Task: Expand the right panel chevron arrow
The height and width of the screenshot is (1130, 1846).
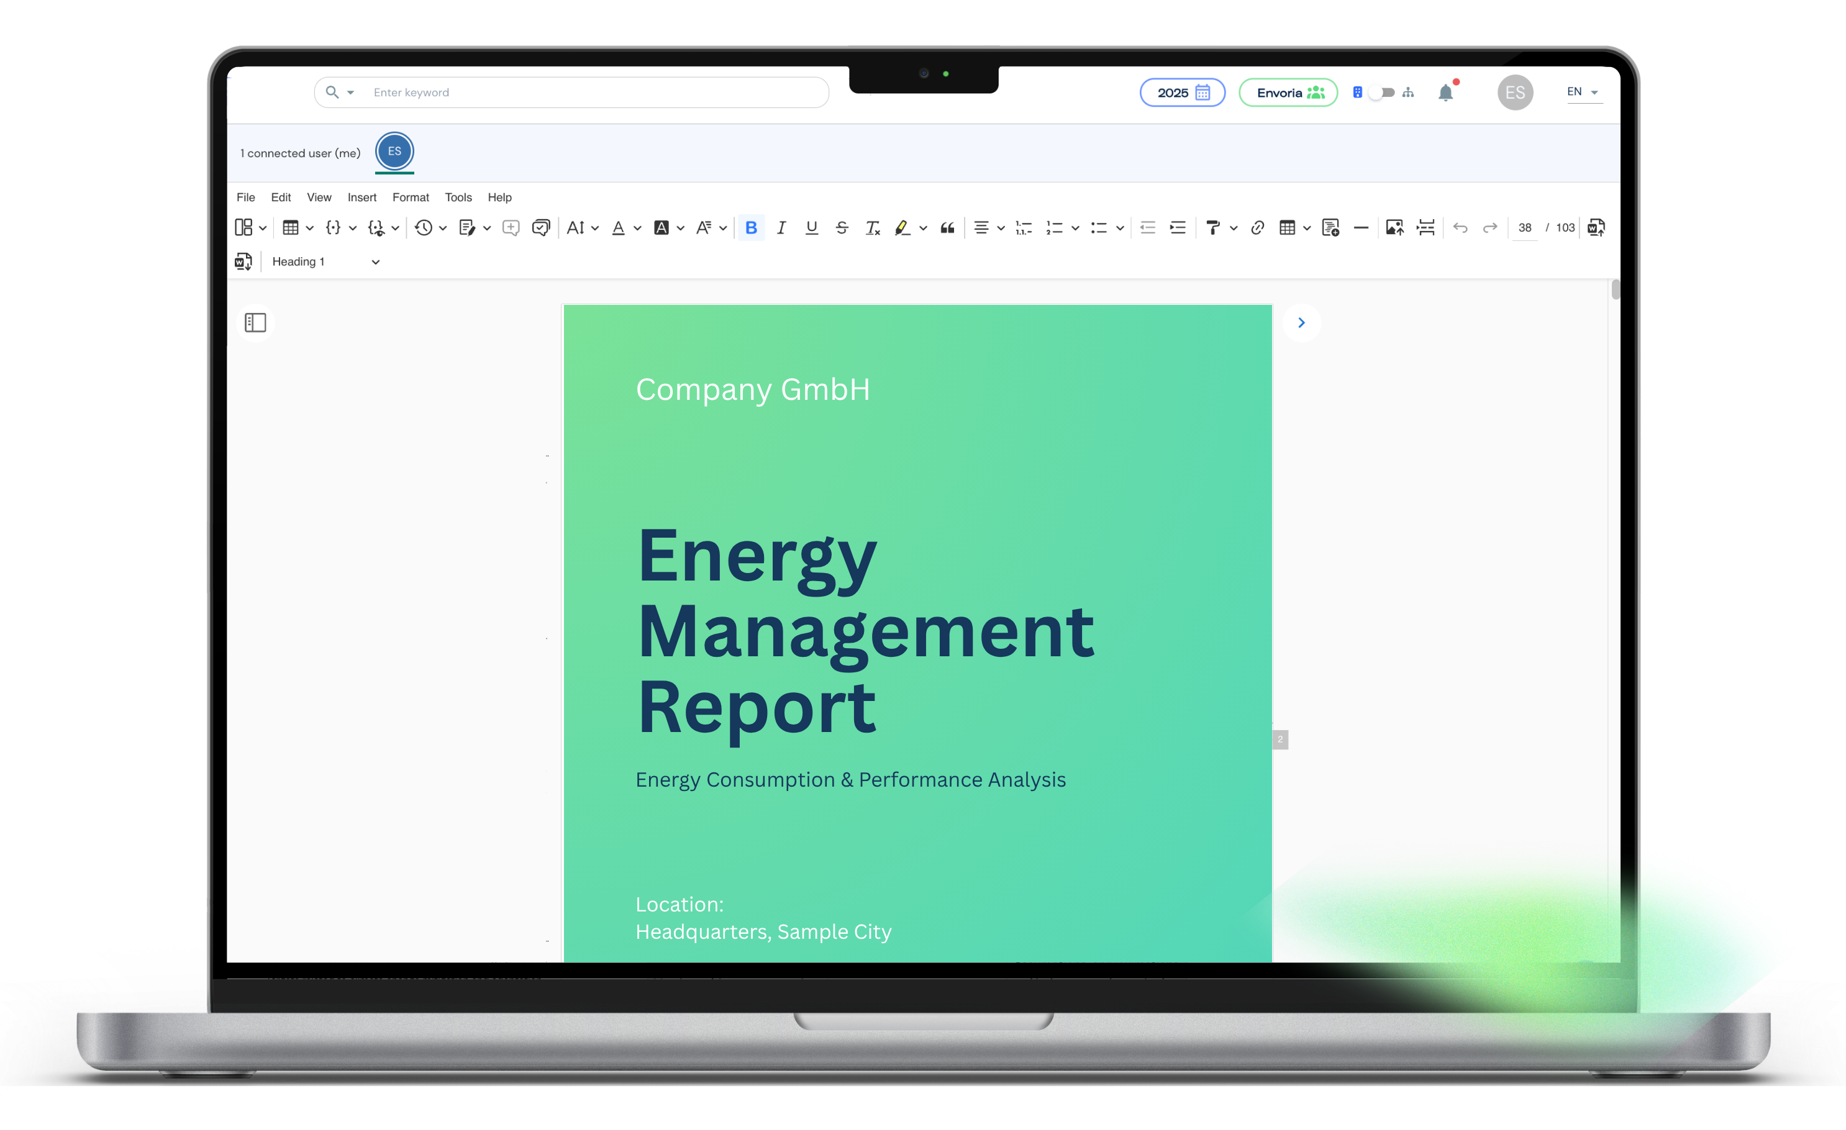Action: (1301, 323)
